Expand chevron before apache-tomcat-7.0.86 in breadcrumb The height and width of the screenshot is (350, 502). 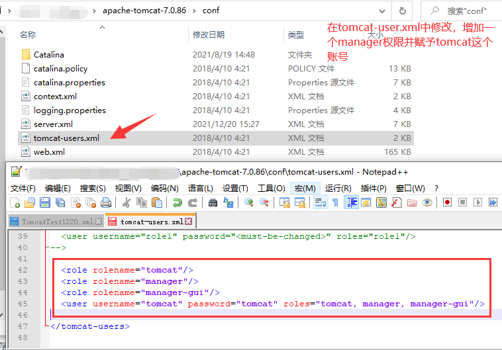point(94,11)
